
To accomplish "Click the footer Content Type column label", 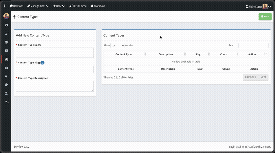I will [x=125, y=69].
